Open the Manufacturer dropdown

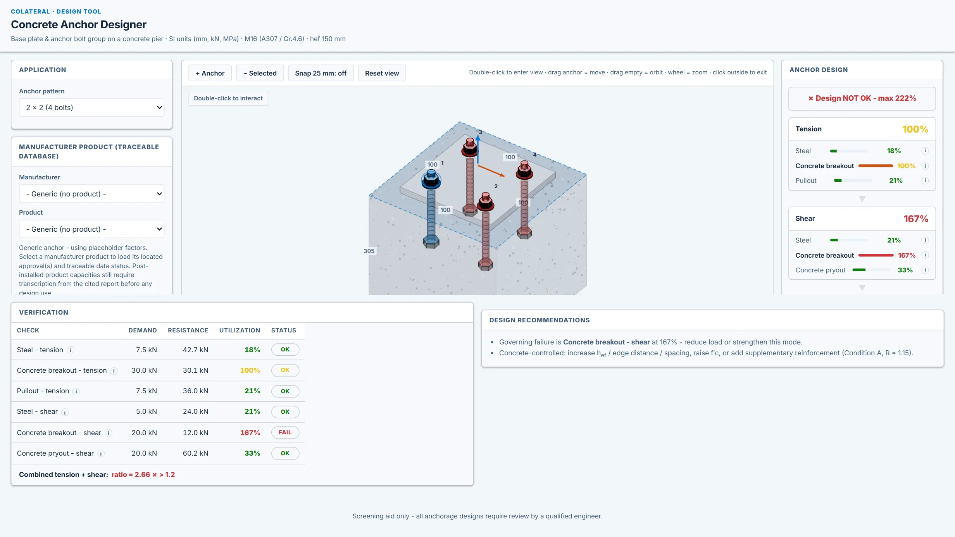pos(91,194)
